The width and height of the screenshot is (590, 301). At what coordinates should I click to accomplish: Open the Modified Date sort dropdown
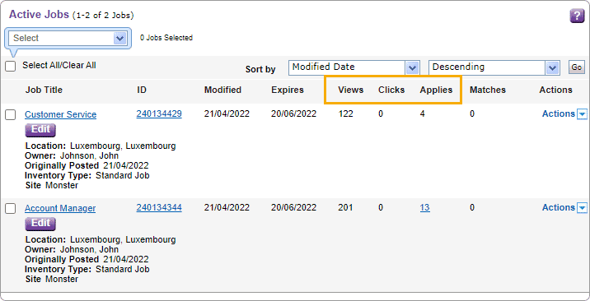tap(354, 67)
